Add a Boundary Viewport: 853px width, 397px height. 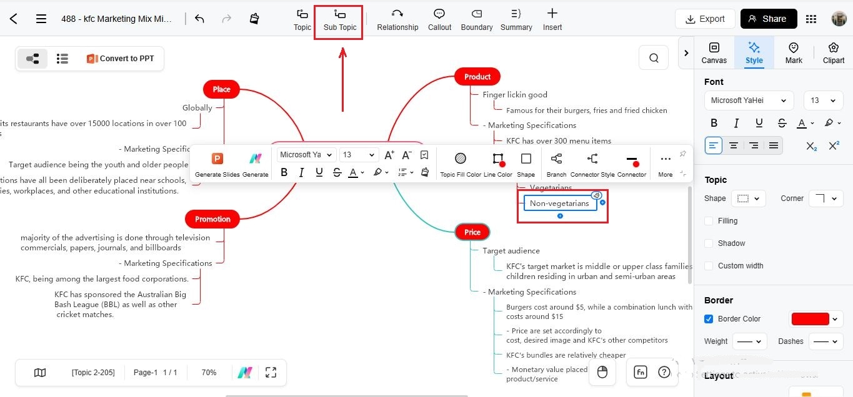tap(477, 19)
